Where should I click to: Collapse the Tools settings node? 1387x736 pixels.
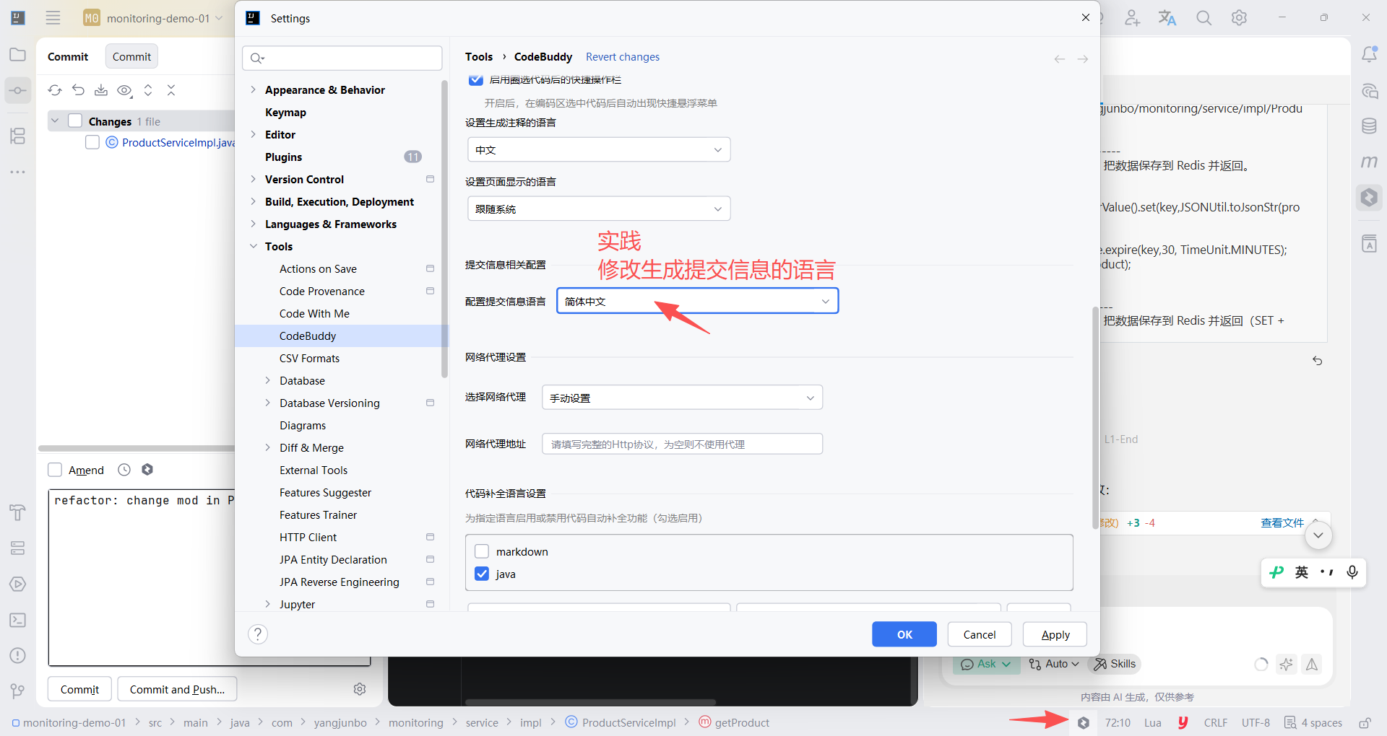tap(253, 246)
